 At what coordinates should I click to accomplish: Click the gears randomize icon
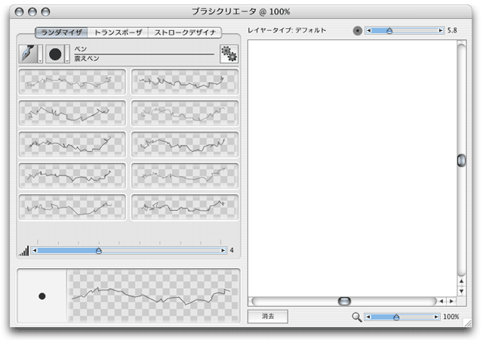click(229, 54)
